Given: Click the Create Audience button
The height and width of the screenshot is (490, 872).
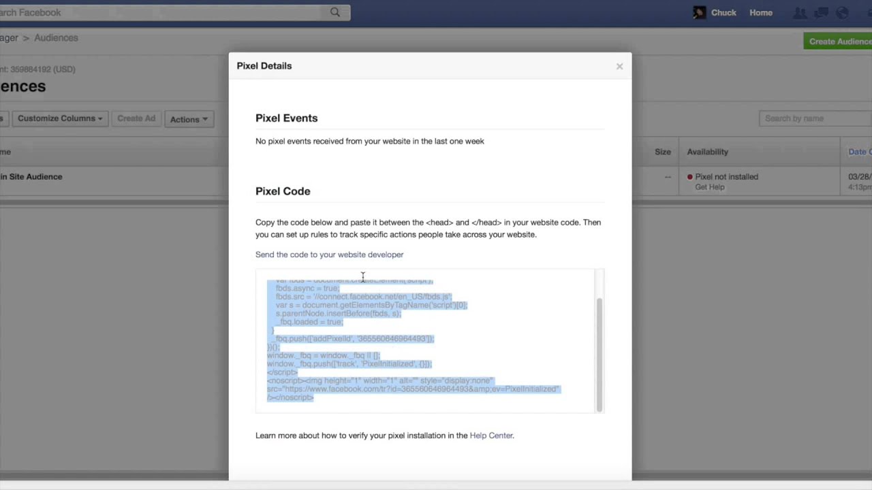Looking at the screenshot, I should coord(839,42).
